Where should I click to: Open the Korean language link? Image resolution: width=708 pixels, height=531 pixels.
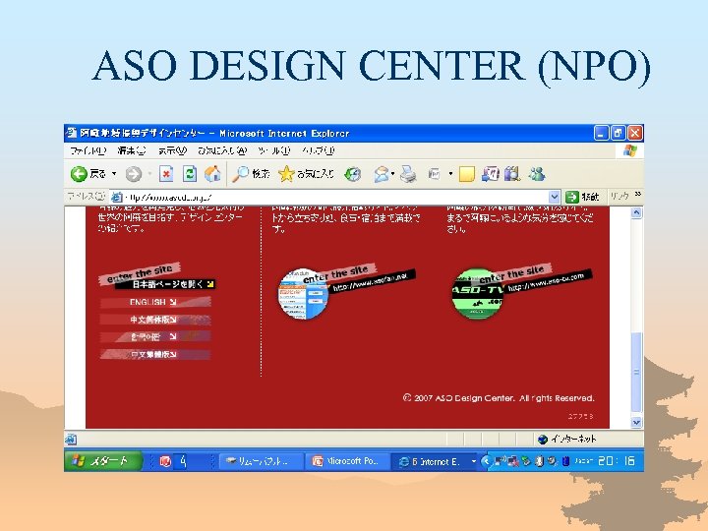[155, 337]
